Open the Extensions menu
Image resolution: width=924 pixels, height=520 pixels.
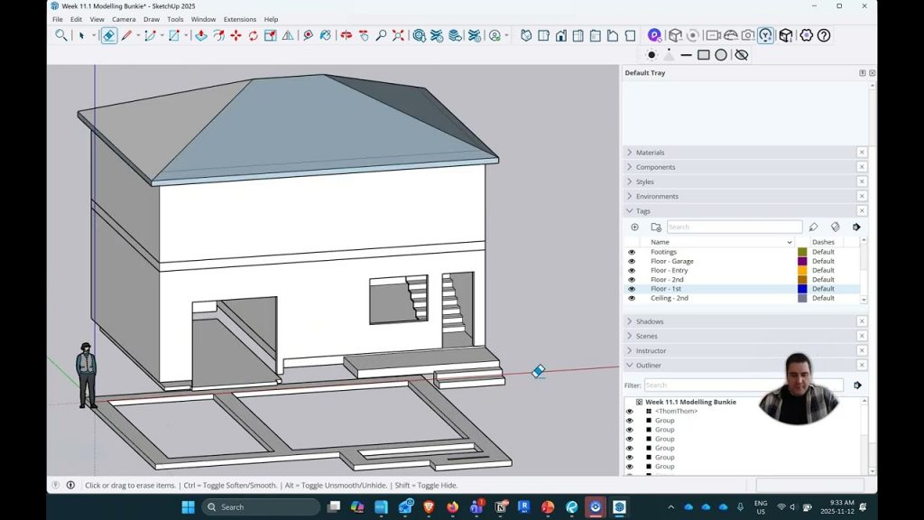click(240, 19)
